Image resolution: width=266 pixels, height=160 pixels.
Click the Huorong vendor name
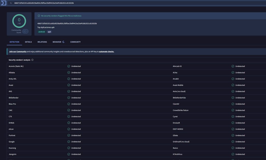(12, 148)
